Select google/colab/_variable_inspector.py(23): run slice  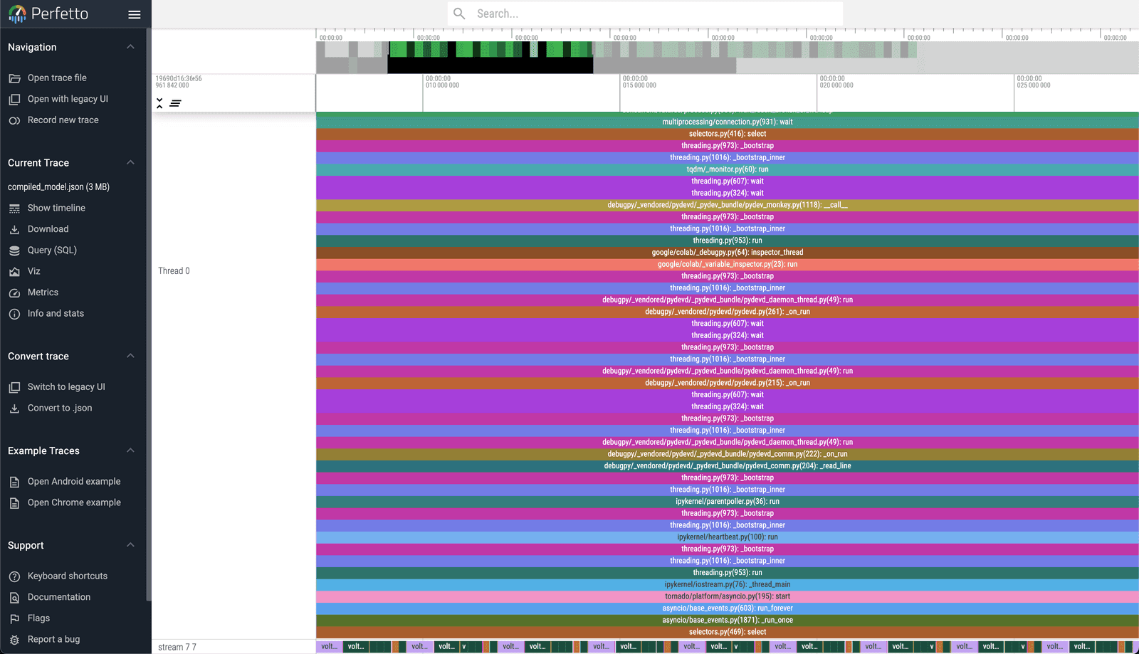728,264
